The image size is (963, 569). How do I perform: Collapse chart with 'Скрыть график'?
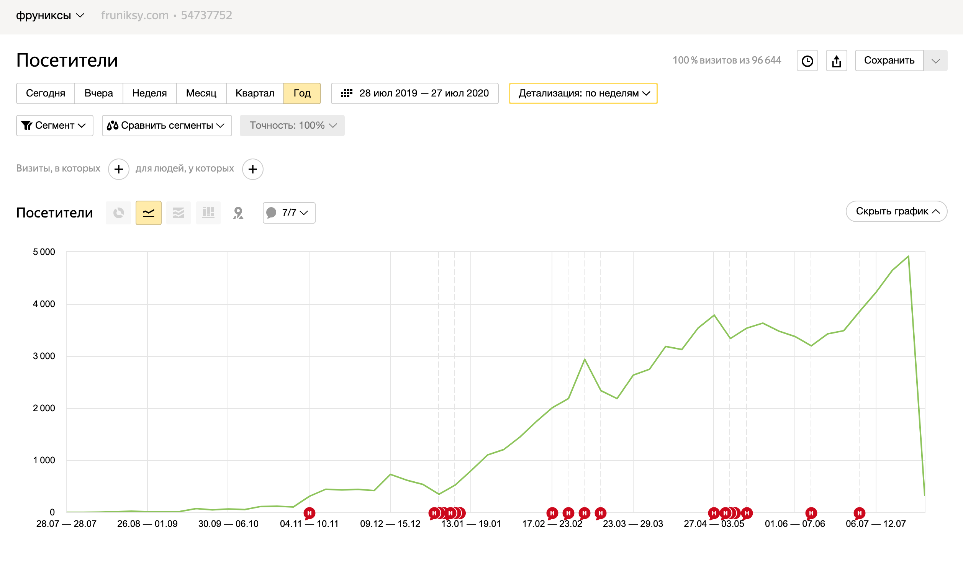[x=896, y=211]
